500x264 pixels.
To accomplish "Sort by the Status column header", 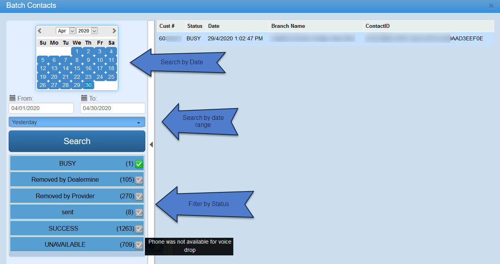I will point(195,26).
